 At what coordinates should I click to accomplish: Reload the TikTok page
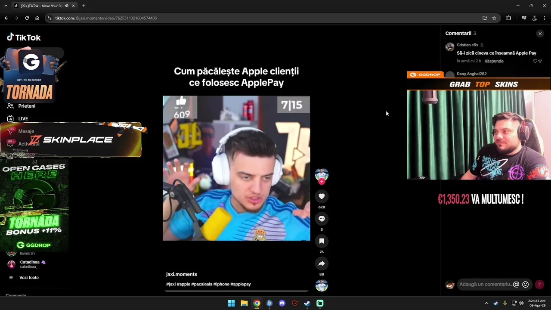pyautogui.click(x=27, y=18)
